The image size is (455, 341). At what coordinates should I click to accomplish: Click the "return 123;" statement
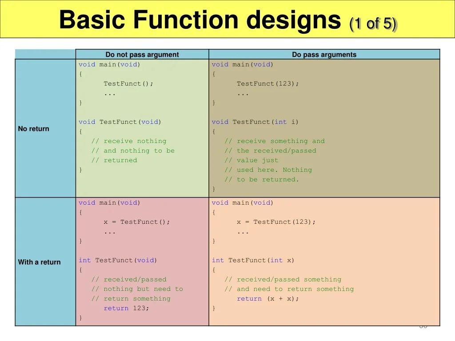click(x=126, y=308)
